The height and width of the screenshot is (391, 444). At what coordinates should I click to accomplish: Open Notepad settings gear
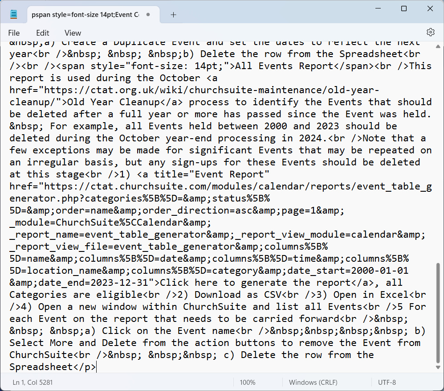[430, 33]
